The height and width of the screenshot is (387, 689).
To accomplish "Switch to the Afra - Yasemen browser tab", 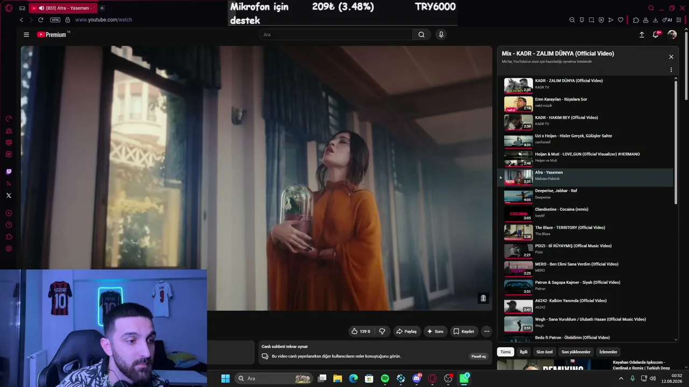I will tap(64, 8).
